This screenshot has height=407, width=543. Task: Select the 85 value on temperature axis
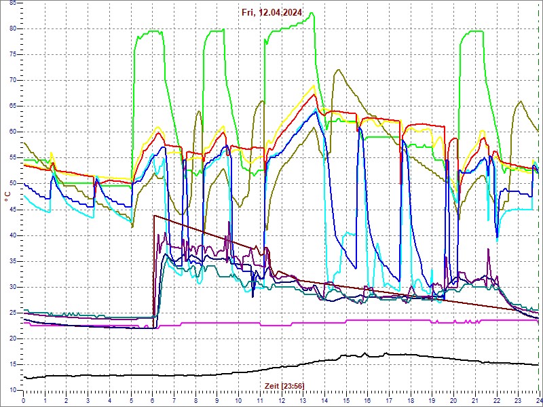(13, 3)
